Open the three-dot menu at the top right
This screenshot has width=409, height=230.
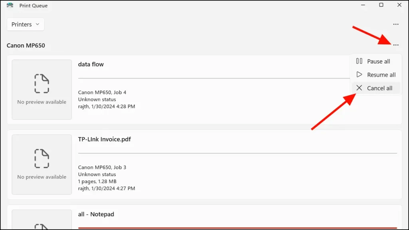[395, 24]
